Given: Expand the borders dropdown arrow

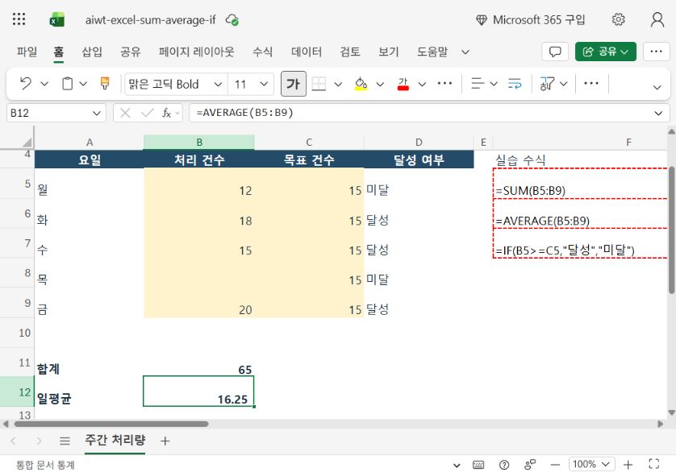Looking at the screenshot, I should [338, 84].
